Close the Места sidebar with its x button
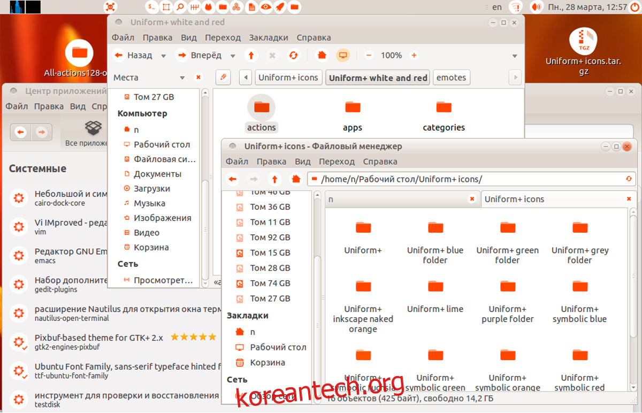Image resolution: width=642 pixels, height=413 pixels. point(198,78)
